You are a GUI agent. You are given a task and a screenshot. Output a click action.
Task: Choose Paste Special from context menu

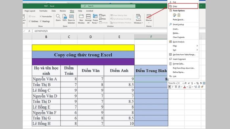pyautogui.click(x=178, y=20)
